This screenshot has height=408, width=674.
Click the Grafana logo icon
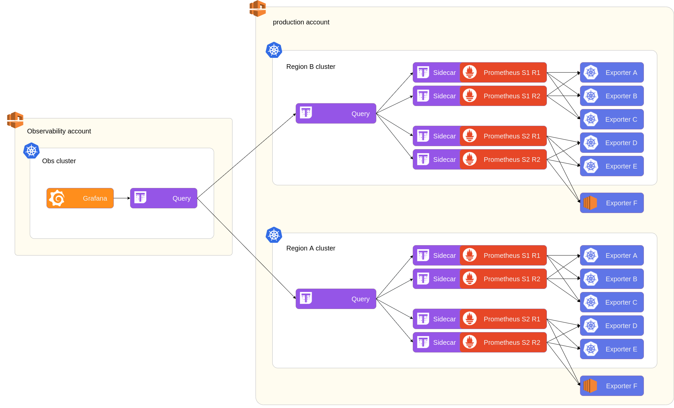click(57, 198)
